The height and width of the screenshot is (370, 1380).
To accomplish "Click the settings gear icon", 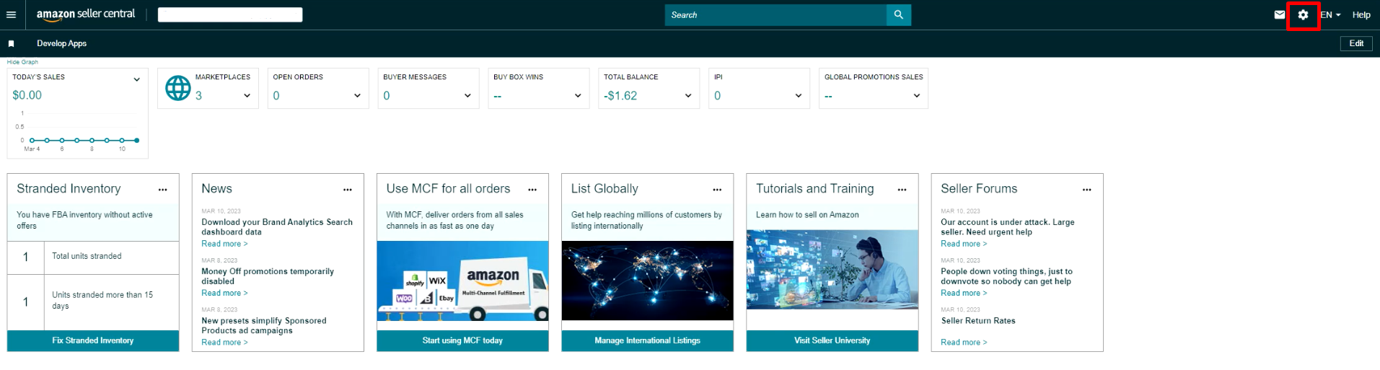I will click(x=1302, y=14).
